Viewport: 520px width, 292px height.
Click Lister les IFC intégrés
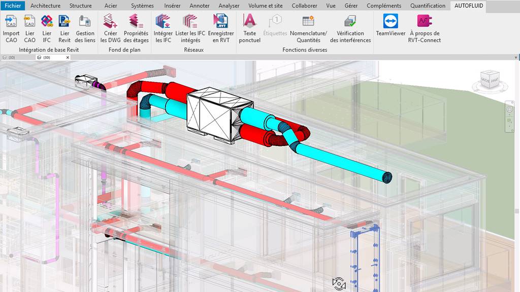[190, 22]
